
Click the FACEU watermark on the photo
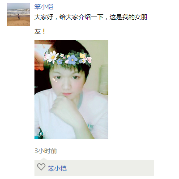click(x=41, y=134)
